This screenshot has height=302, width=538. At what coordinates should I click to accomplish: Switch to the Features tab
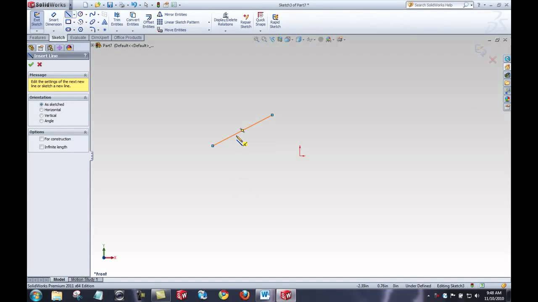click(37, 37)
